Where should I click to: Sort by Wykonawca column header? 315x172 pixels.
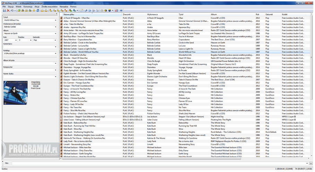coord(162,15)
